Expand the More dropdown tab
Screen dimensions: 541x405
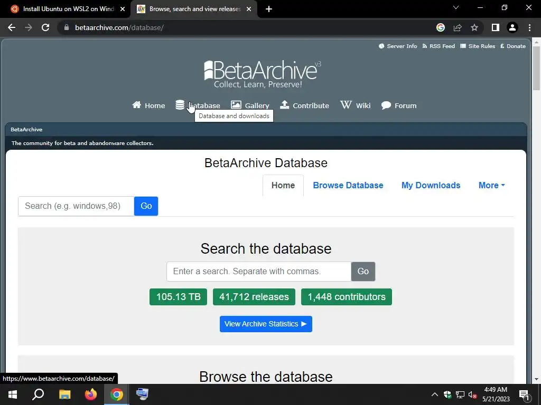click(492, 185)
